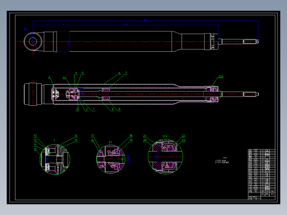Select callout 13 in detail I
The image size is (287, 215).
pyautogui.click(x=35, y=136)
